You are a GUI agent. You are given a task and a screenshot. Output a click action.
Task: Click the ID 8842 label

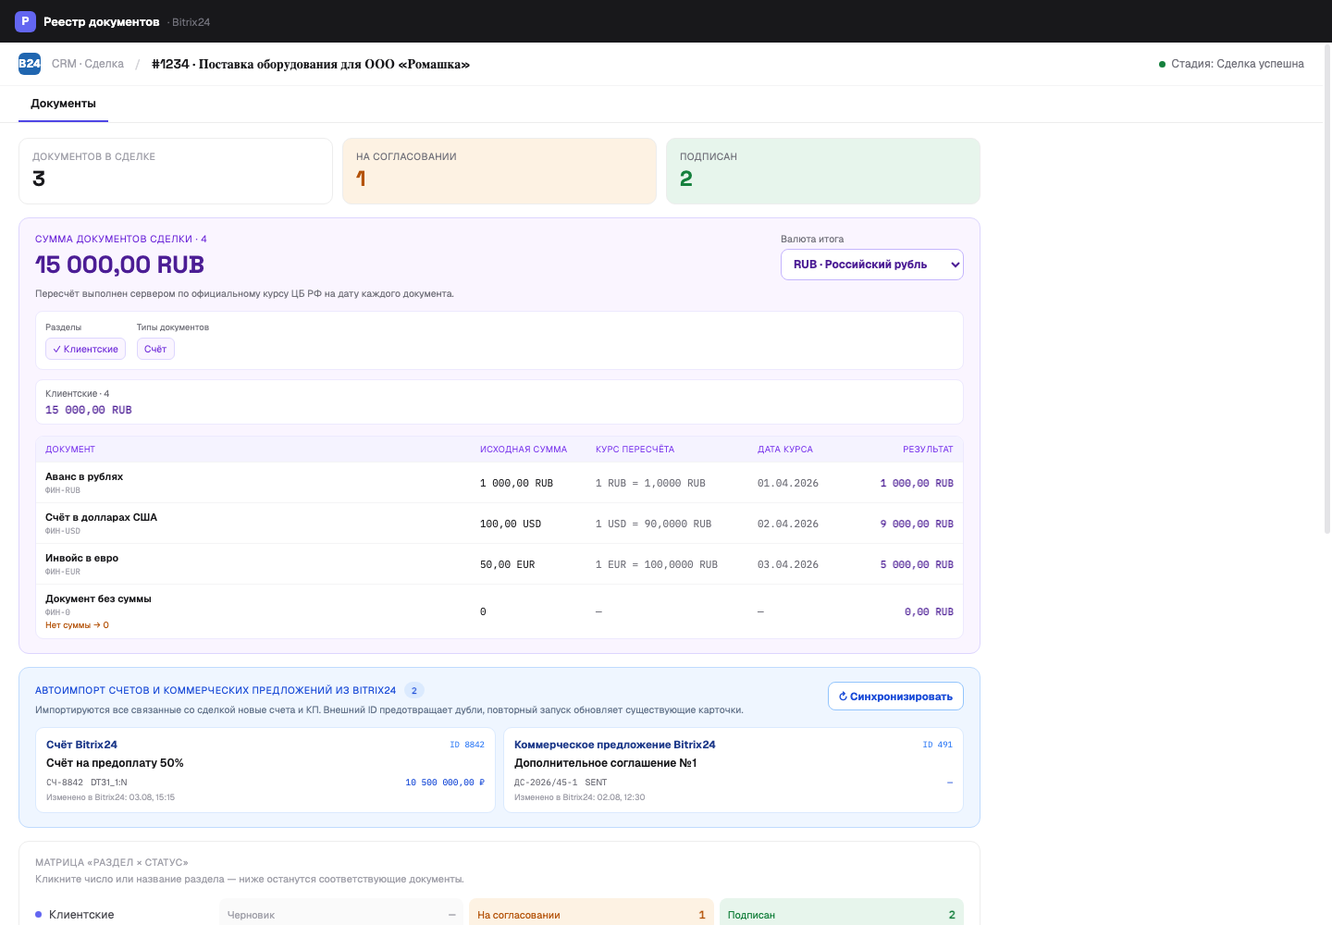point(467,745)
